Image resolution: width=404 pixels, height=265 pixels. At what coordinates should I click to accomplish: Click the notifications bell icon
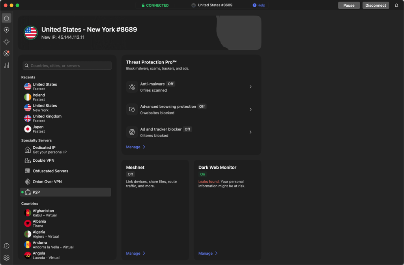[397, 6]
